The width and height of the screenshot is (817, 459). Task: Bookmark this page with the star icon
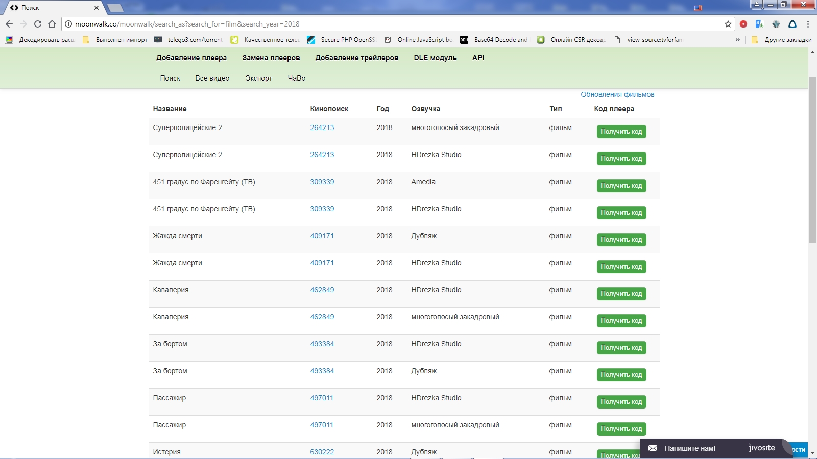pyautogui.click(x=728, y=24)
